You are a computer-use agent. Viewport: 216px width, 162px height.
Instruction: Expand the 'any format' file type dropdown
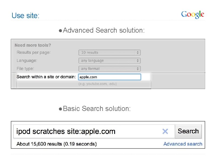pos(109,69)
